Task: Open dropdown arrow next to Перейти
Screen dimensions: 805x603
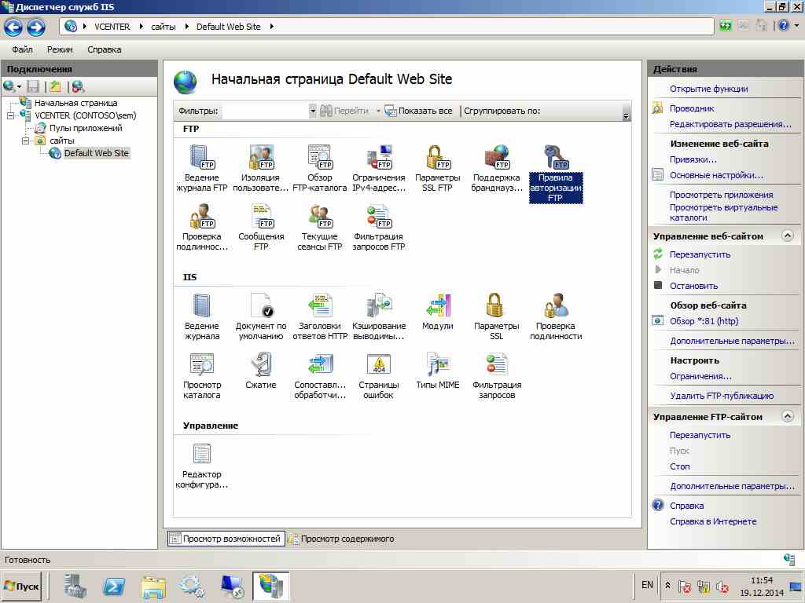Action: point(378,111)
